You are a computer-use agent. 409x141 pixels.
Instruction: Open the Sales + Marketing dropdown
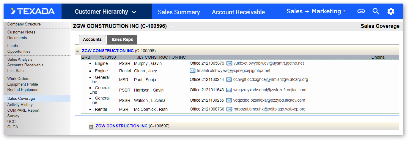(x=316, y=11)
